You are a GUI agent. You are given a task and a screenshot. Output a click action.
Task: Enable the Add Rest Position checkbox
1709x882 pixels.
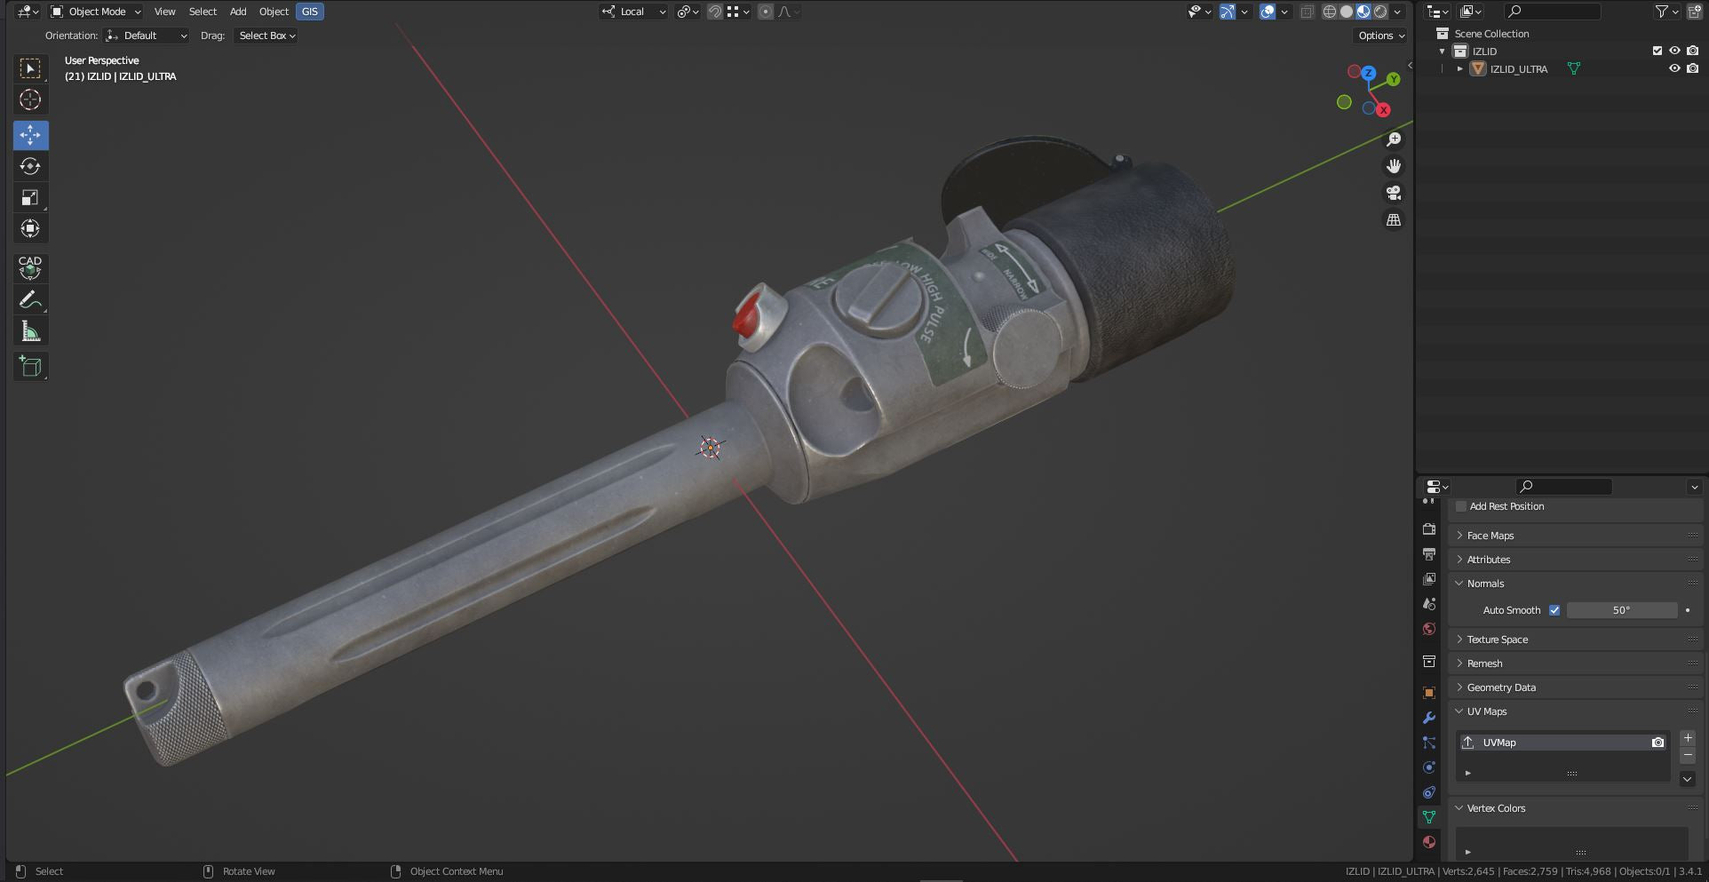click(x=1461, y=506)
